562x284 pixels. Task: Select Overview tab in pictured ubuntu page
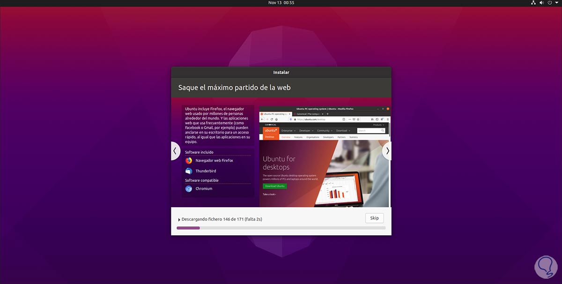coord(286,137)
